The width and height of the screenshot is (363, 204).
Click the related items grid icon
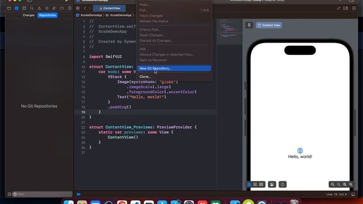pyautogui.click(x=78, y=8)
